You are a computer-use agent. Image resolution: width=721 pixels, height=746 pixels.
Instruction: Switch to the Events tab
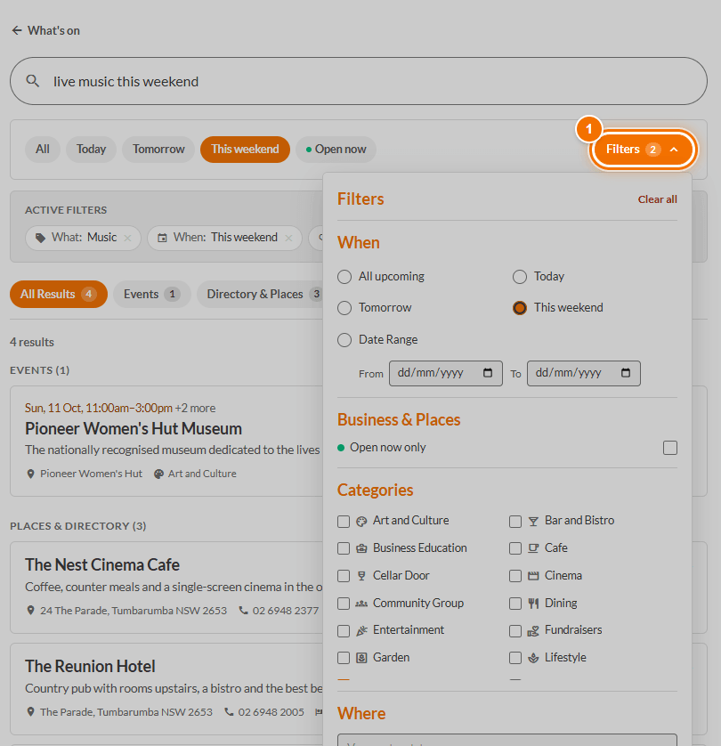pyautogui.click(x=151, y=294)
